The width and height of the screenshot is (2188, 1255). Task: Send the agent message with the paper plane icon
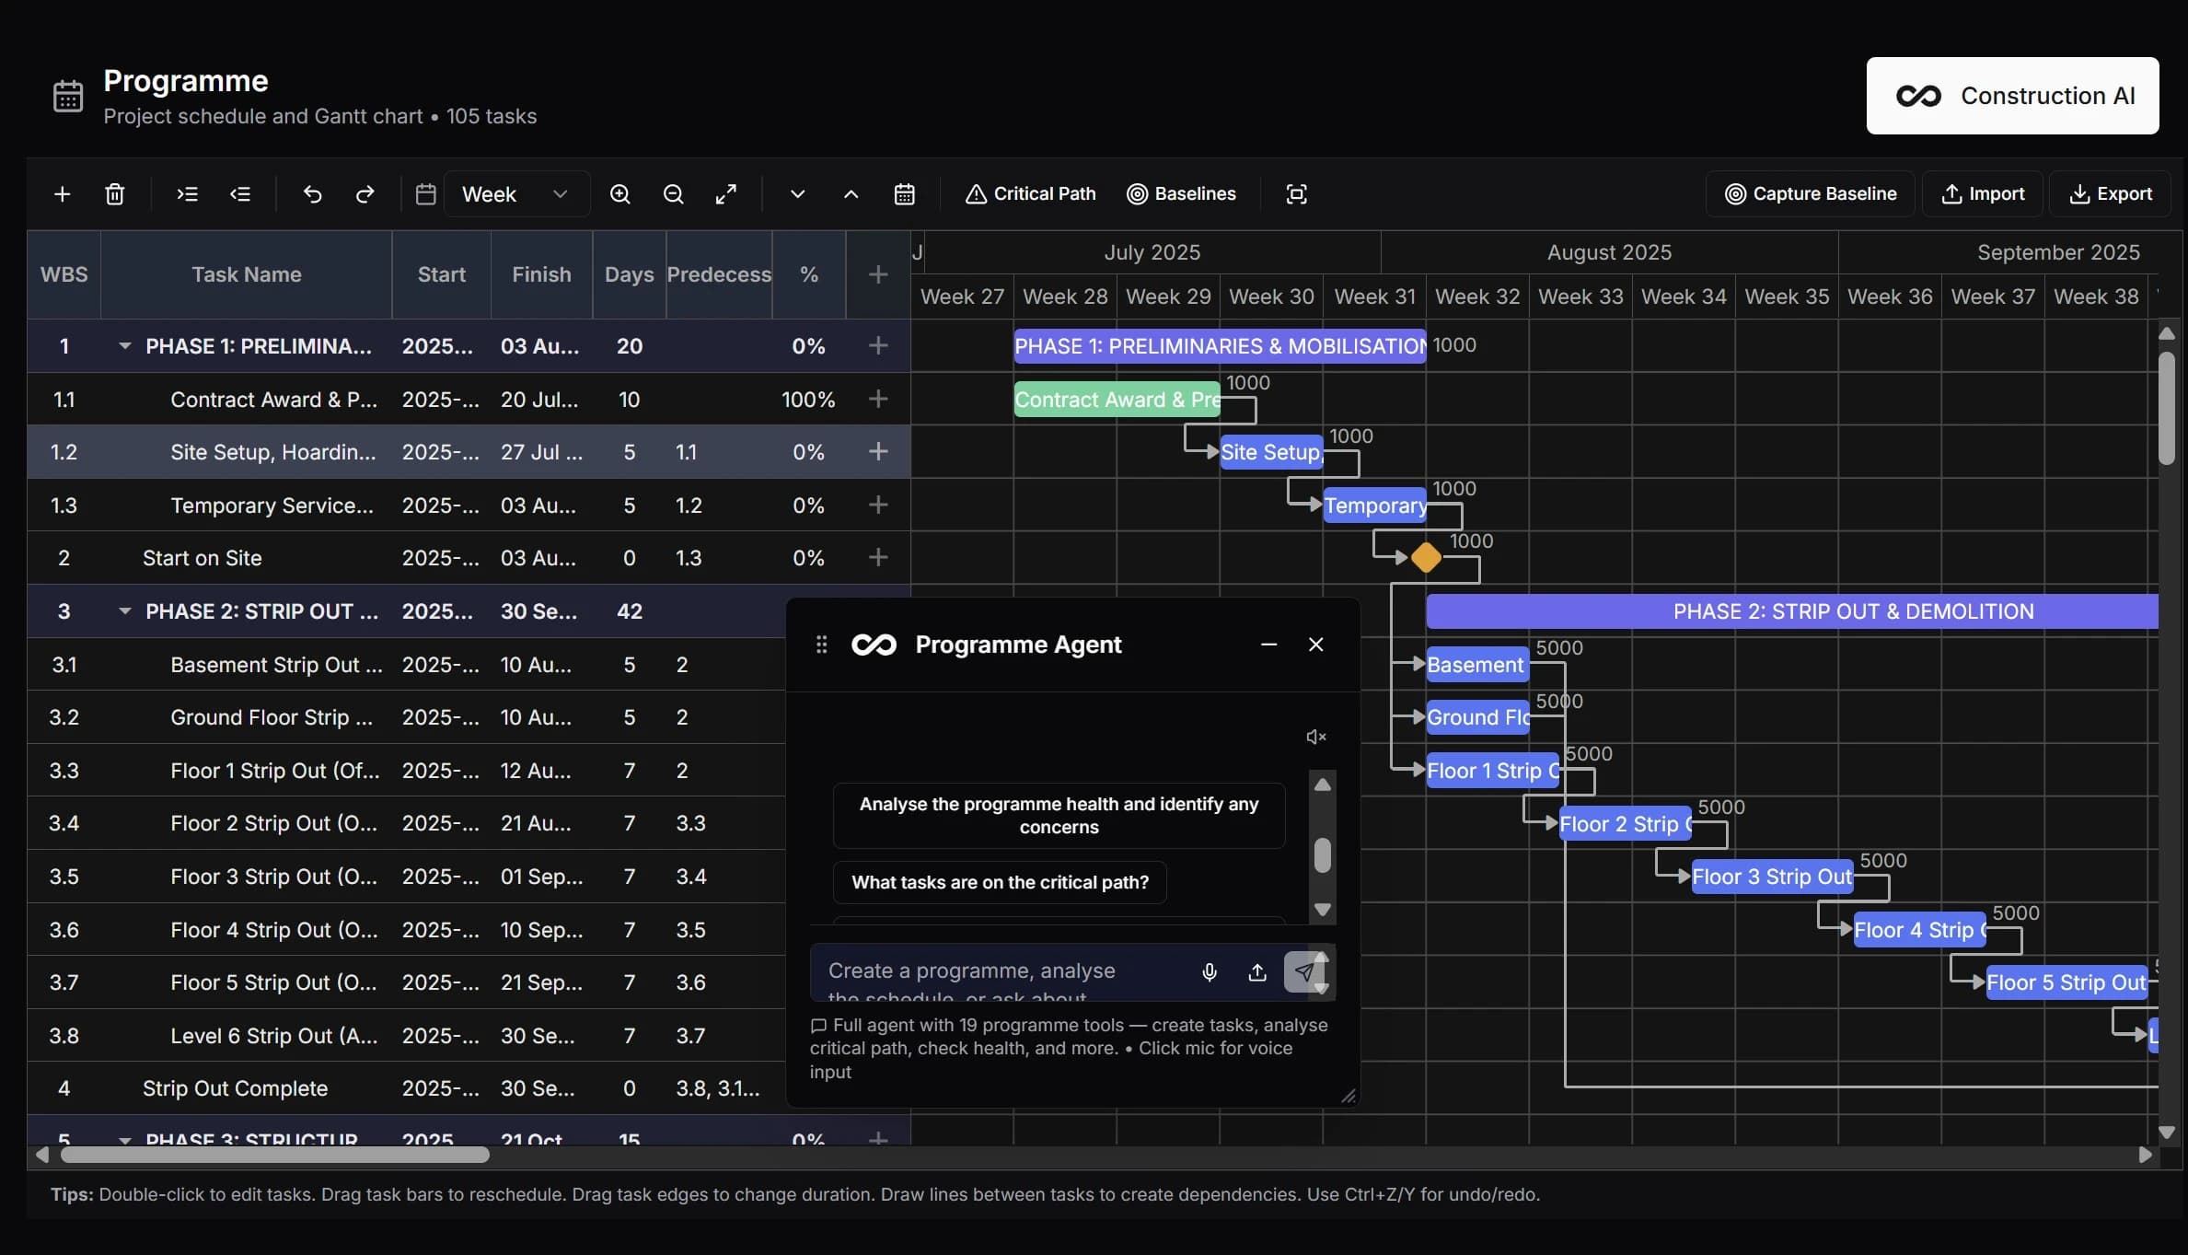1306,972
